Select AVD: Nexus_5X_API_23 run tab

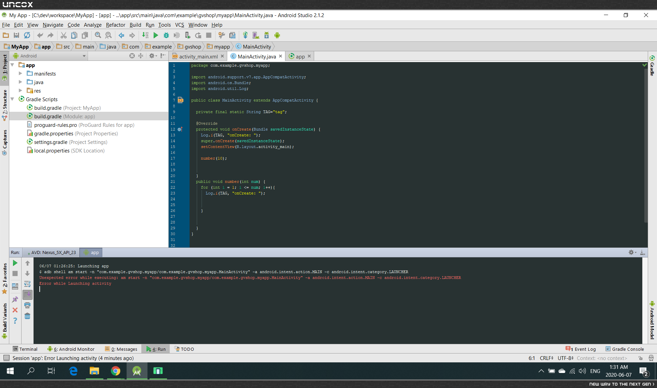tap(51, 253)
